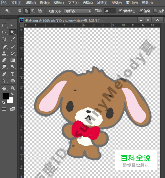Viewport: 165px width, 178px height.
Task: Minimize the 卡通.png document window
Action: pos(141,20)
